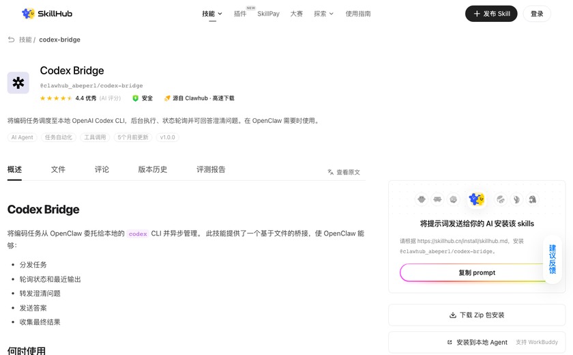Screen dimensions: 573x355
Task: Select the gray leaf-shaped agent icon
Action: 516,199
